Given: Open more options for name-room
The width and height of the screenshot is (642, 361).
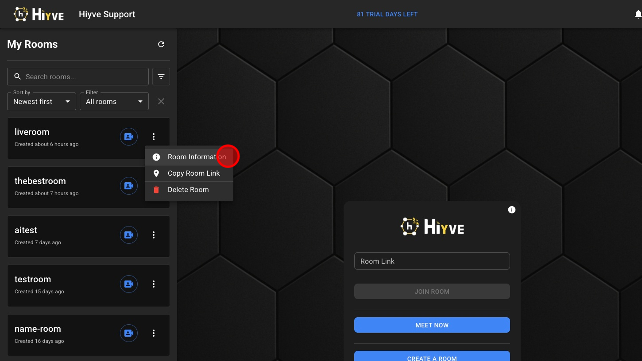Looking at the screenshot, I should click(x=154, y=333).
